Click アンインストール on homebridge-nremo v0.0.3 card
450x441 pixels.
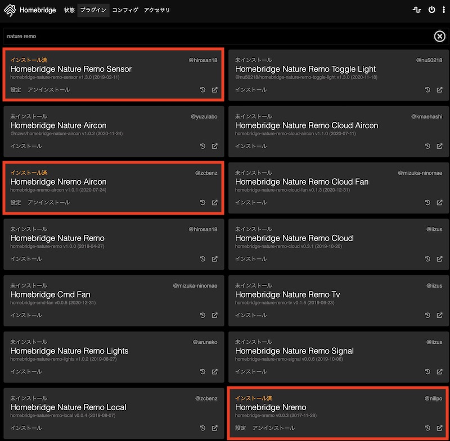pyautogui.click(x=273, y=428)
